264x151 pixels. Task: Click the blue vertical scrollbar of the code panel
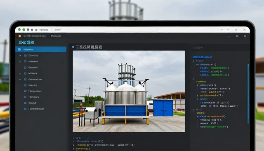coord(248,94)
